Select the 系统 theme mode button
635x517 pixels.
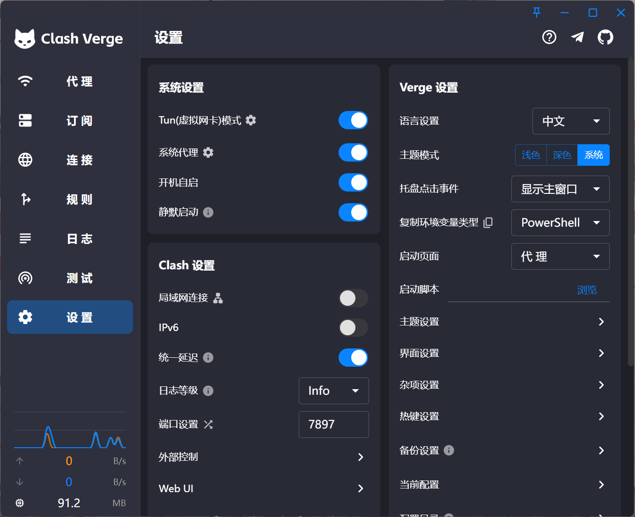pyautogui.click(x=593, y=155)
